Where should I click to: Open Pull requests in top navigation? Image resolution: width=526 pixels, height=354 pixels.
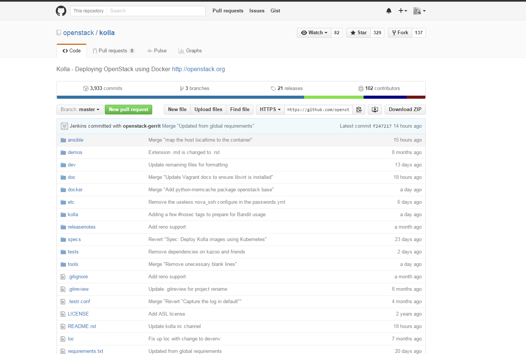pos(228,11)
